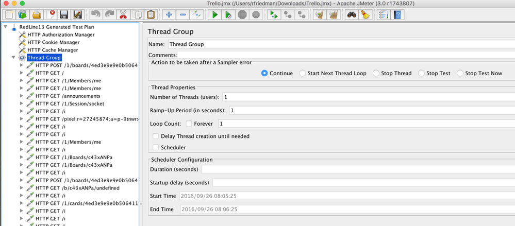Start the test with no pauses
515x226 pixels.
228,15
